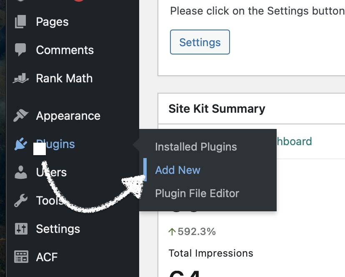The height and width of the screenshot is (277, 345).
Task: Select the Comments speech bubble icon
Action: 21,50
